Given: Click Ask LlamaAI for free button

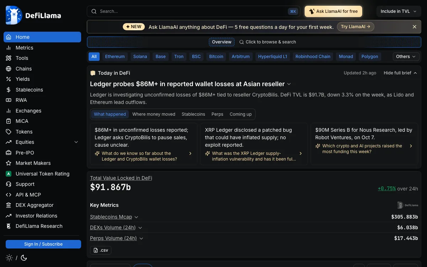Looking at the screenshot, I should [x=333, y=11].
